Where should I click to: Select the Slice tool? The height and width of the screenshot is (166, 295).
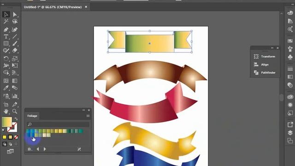[x=15, y=104]
